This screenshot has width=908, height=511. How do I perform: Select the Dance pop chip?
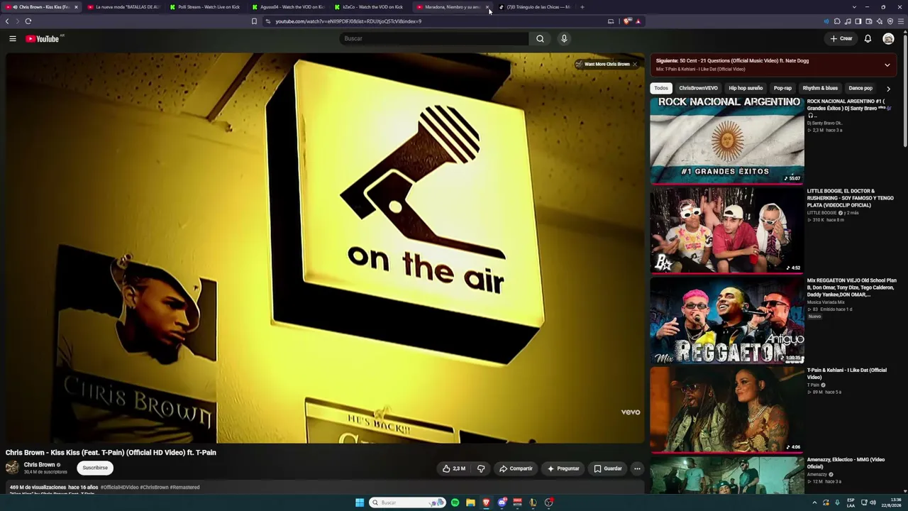tap(860, 88)
